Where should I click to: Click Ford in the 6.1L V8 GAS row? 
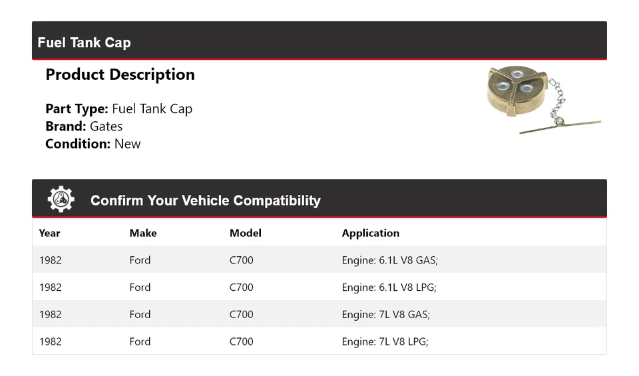click(140, 260)
